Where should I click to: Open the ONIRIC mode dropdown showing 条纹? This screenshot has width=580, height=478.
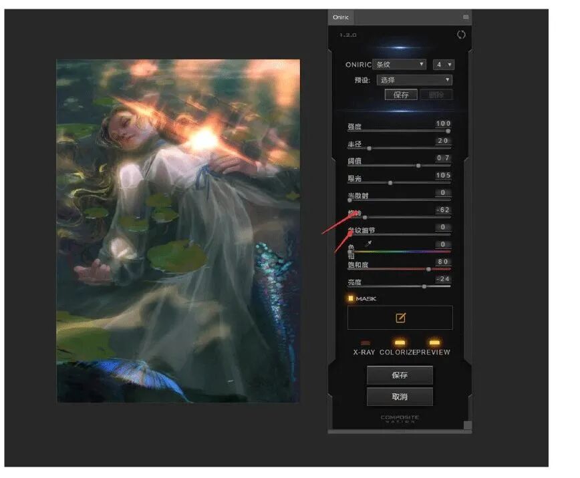400,64
